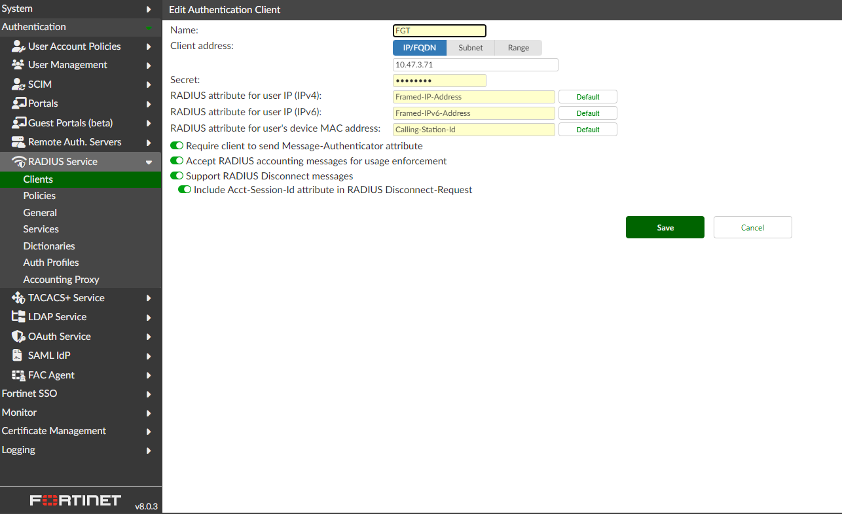Click the Calling-Station-Id field

474,130
